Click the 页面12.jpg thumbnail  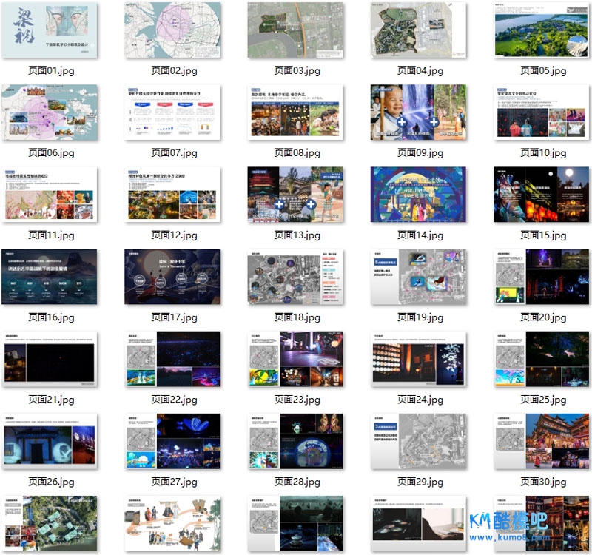172,194
